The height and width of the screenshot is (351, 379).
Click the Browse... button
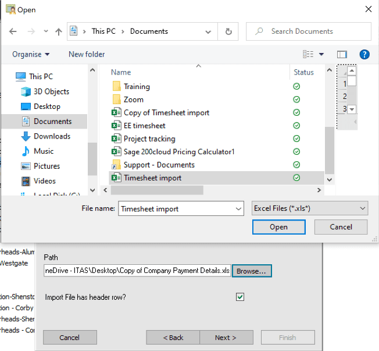coord(252,271)
